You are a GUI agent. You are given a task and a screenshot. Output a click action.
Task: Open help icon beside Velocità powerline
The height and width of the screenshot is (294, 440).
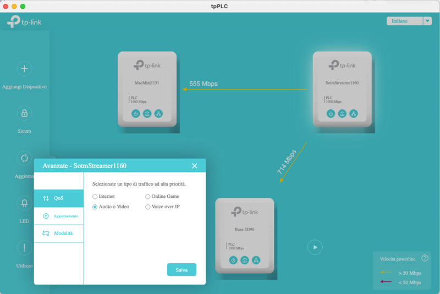(x=425, y=258)
